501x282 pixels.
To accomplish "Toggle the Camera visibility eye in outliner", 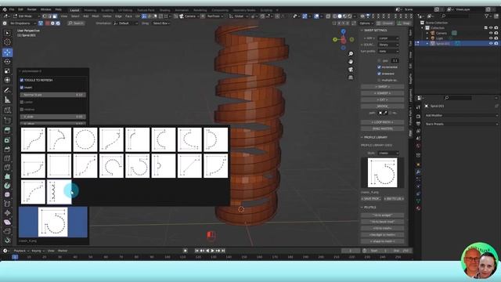I will click(x=491, y=33).
